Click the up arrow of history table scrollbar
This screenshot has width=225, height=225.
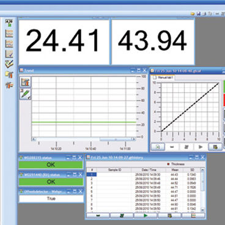click(202, 169)
